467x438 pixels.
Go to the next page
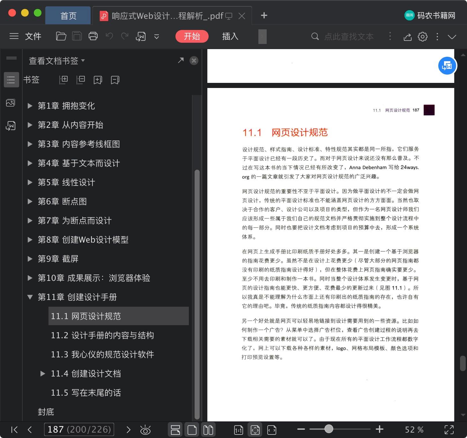[x=129, y=430]
